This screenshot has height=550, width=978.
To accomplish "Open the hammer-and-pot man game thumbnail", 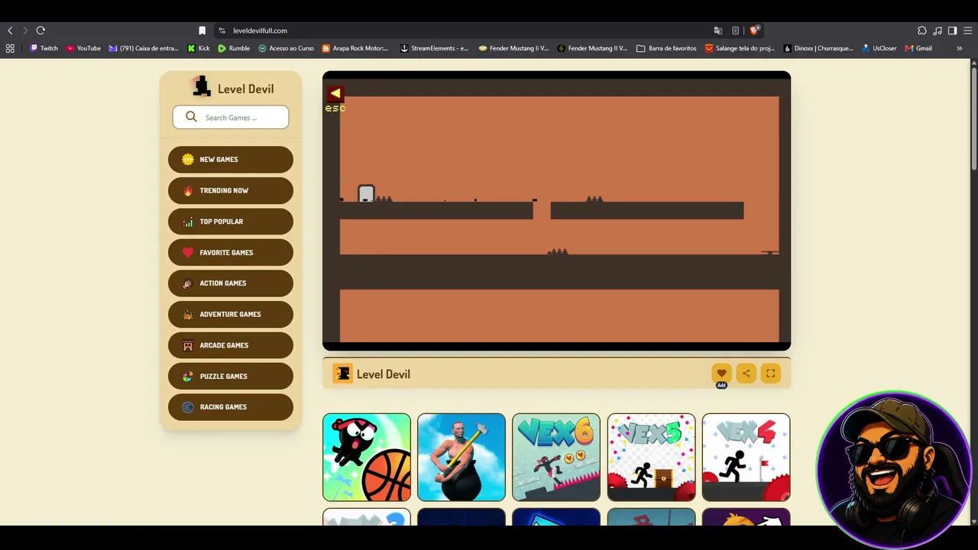I will [461, 457].
